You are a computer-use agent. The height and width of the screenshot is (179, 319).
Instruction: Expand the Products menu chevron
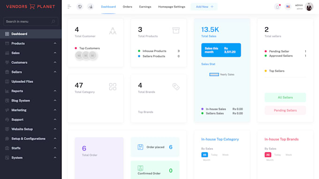coord(55,43)
